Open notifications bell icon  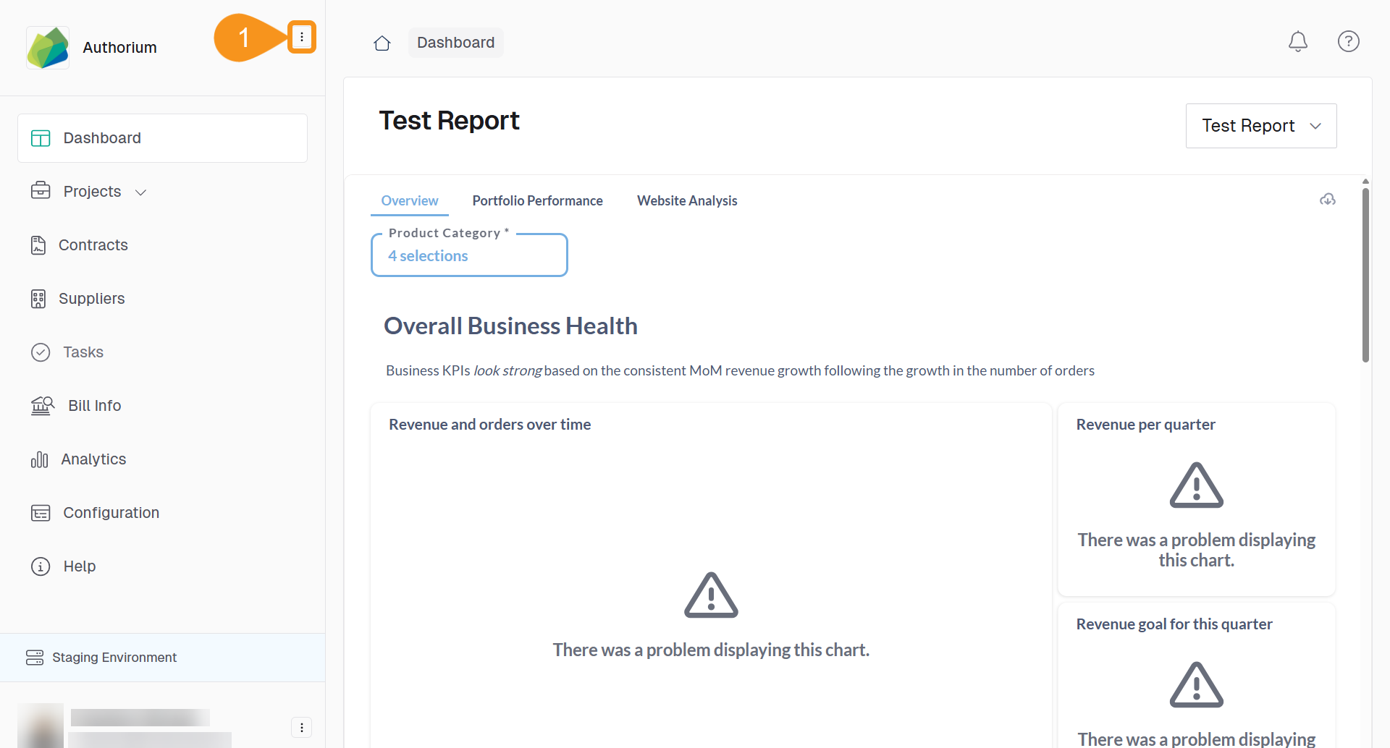click(1297, 42)
